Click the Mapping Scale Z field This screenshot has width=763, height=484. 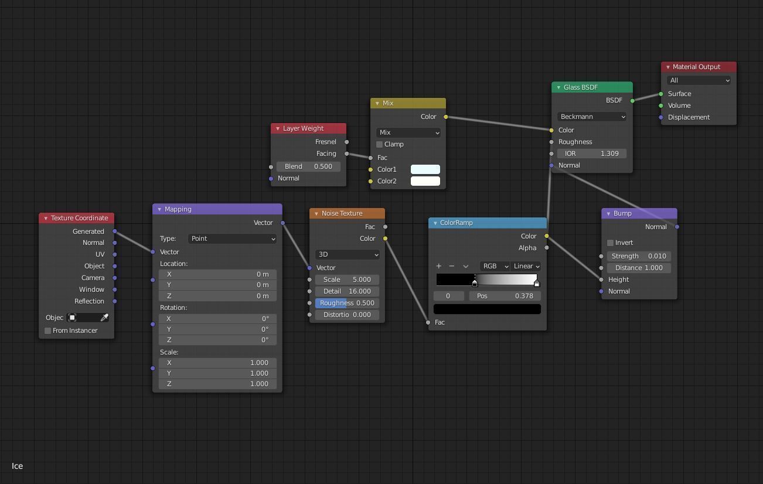point(217,384)
